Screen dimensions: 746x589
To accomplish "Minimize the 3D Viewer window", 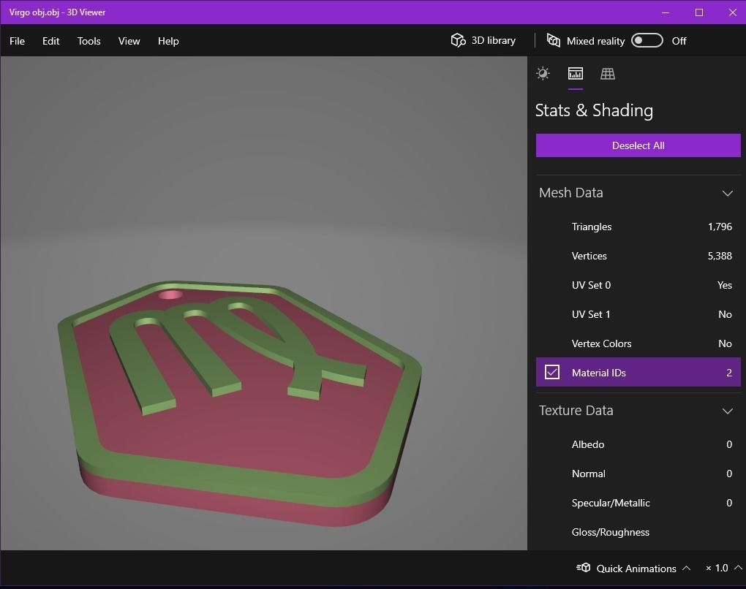I will point(666,12).
